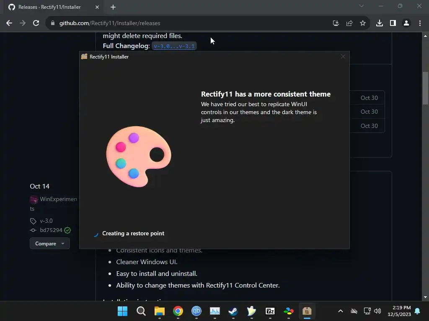Go back with the browser back arrow
429x321 pixels.
[x=9, y=23]
